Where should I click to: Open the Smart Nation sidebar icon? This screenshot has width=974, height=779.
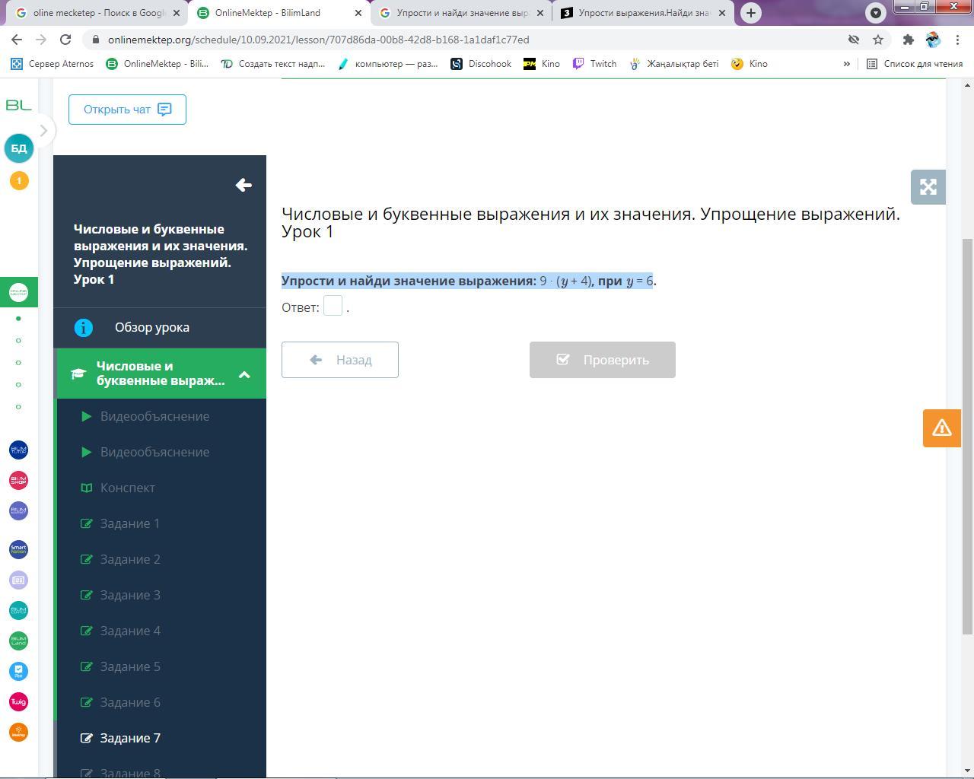(x=18, y=549)
